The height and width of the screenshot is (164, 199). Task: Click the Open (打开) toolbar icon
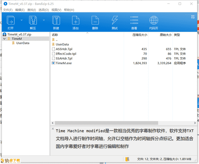[x=11, y=21]
